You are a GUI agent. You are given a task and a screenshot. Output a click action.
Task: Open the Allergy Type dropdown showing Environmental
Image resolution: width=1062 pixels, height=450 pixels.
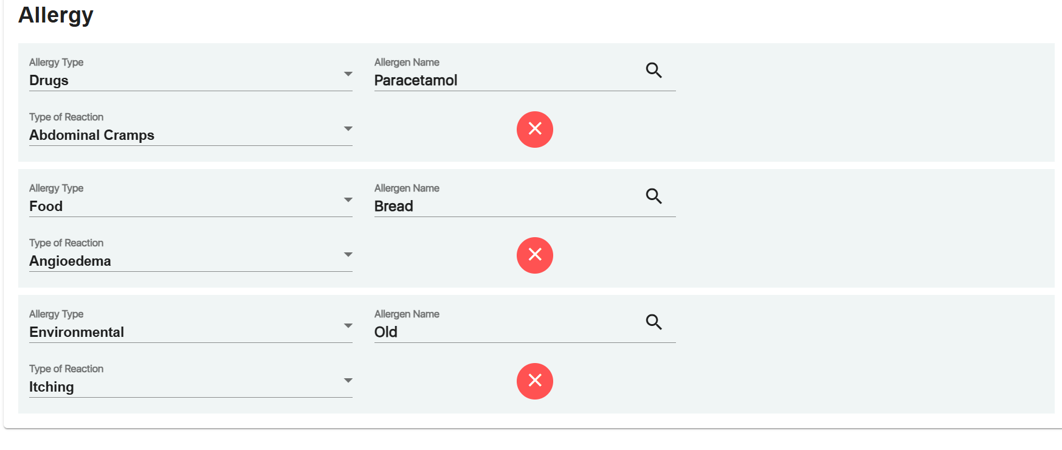182,332
